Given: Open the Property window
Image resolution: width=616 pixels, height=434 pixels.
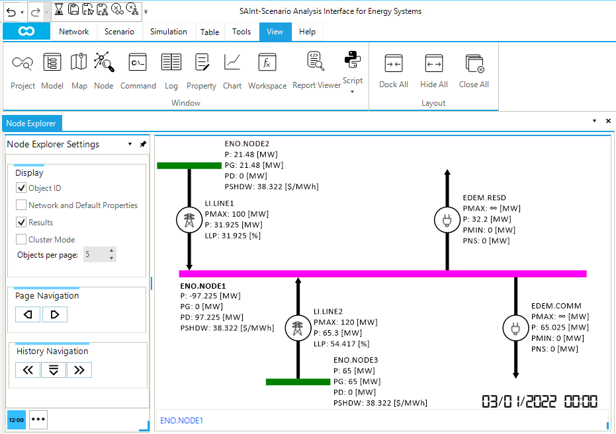Looking at the screenshot, I should pos(201,71).
